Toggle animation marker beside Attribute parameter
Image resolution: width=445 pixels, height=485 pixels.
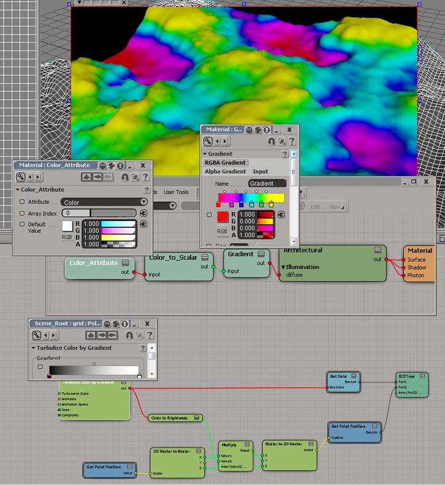tap(22, 201)
